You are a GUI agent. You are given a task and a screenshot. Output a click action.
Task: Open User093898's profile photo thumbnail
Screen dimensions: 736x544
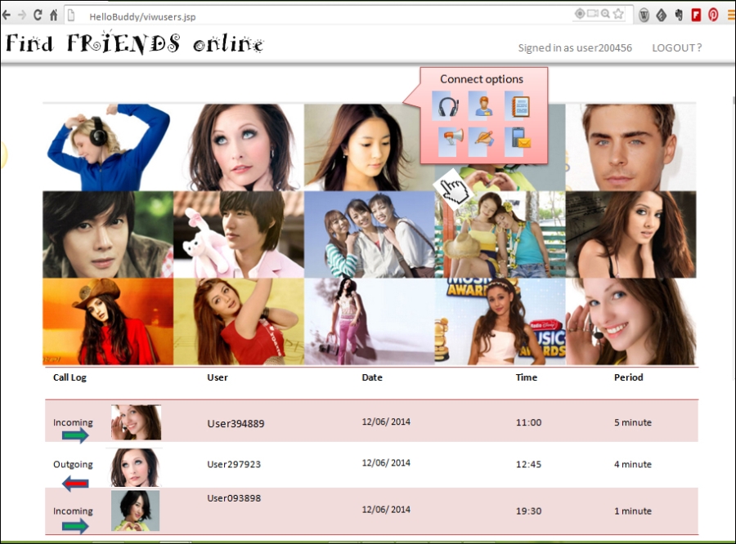[136, 510]
